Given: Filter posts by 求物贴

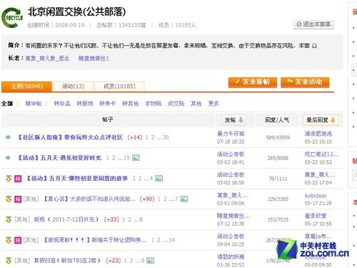Looking at the screenshot, I should click(x=154, y=104).
